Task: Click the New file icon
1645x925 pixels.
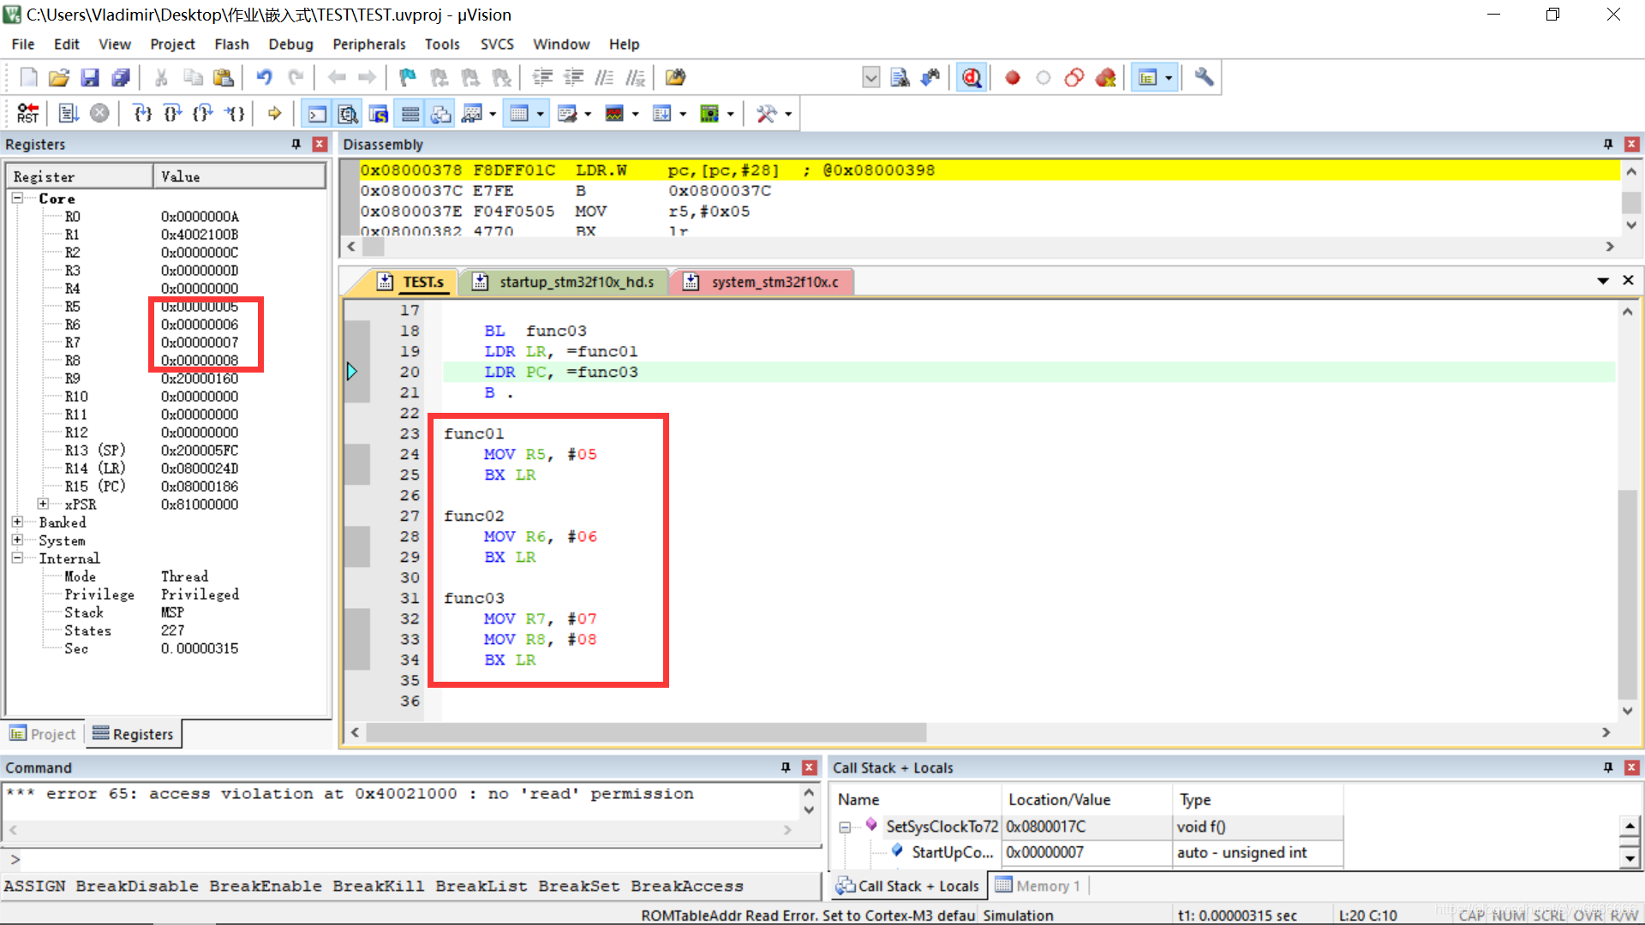Action: tap(28, 78)
